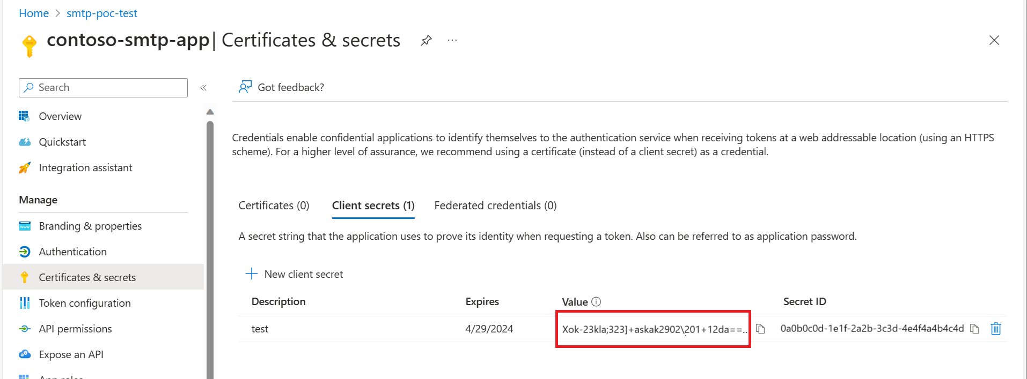This screenshot has width=1027, height=379.
Task: Open the Authentication settings in sidebar
Action: [x=72, y=251]
